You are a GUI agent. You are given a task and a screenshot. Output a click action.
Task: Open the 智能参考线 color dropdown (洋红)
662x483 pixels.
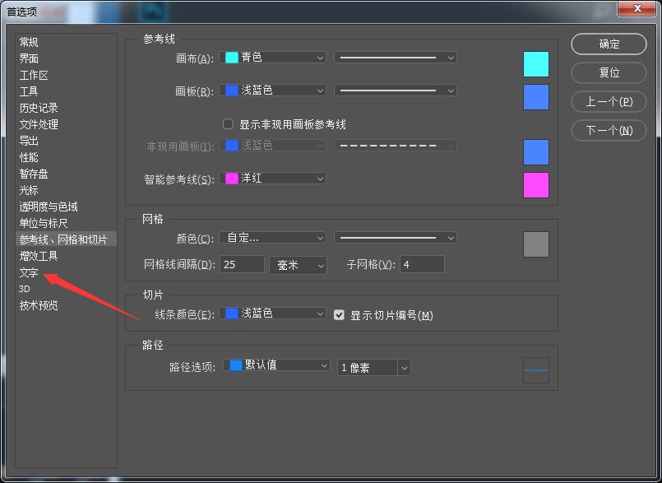pyautogui.click(x=273, y=179)
